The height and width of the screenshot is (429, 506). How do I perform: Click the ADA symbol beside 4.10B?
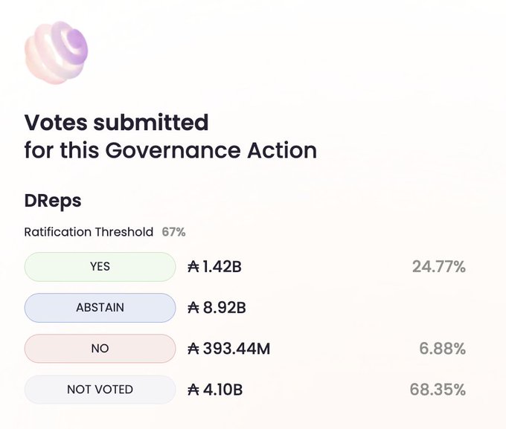pyautogui.click(x=193, y=390)
